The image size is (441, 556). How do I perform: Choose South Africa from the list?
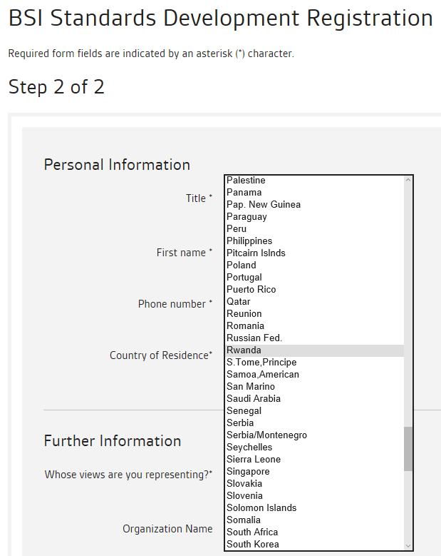point(252,532)
